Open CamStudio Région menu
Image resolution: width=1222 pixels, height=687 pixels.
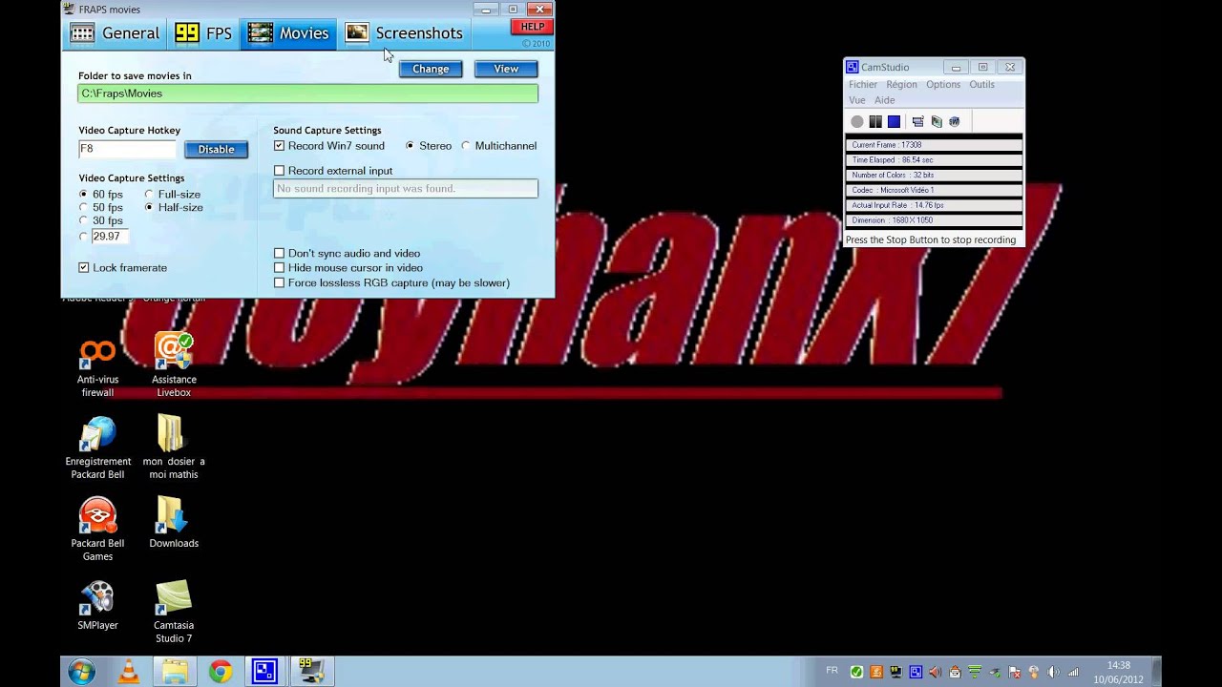[901, 85]
